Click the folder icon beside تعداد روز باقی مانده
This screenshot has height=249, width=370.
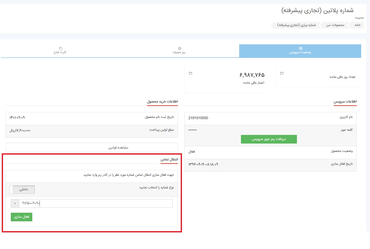[x=282, y=74]
